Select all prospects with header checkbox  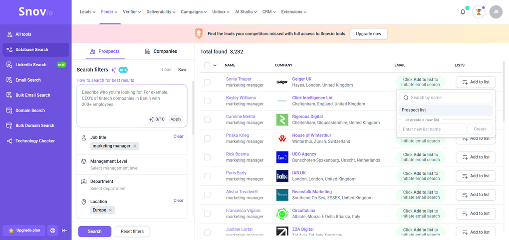(207, 65)
